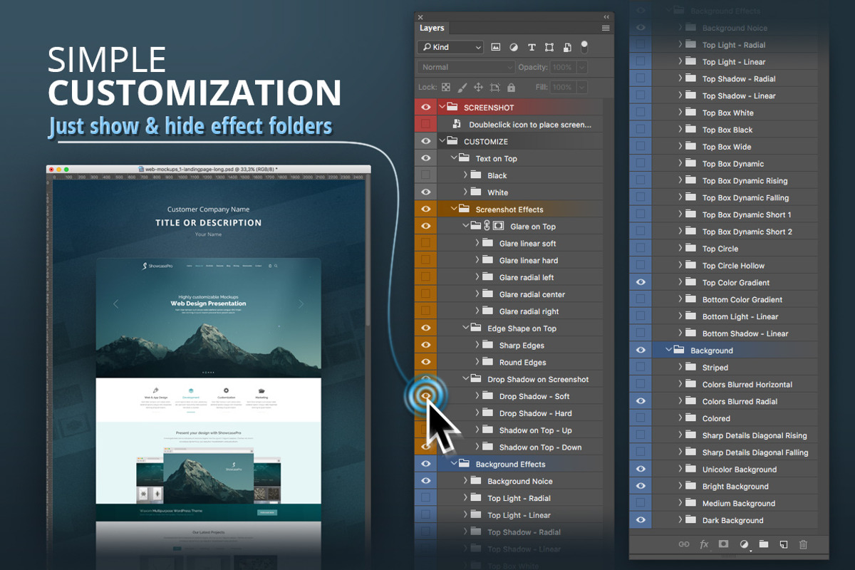Show the Glare linear soft layer
Viewport: 855px width, 570px height.
(x=425, y=243)
